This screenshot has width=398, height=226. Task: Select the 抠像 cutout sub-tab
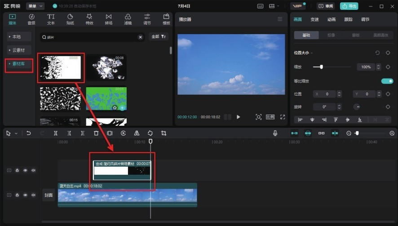pos(331,35)
